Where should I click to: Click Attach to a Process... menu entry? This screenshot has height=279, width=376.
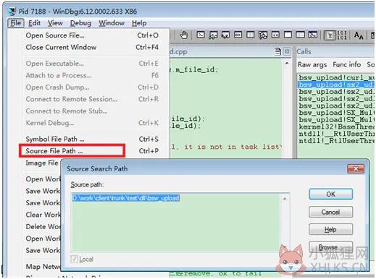tap(92, 75)
